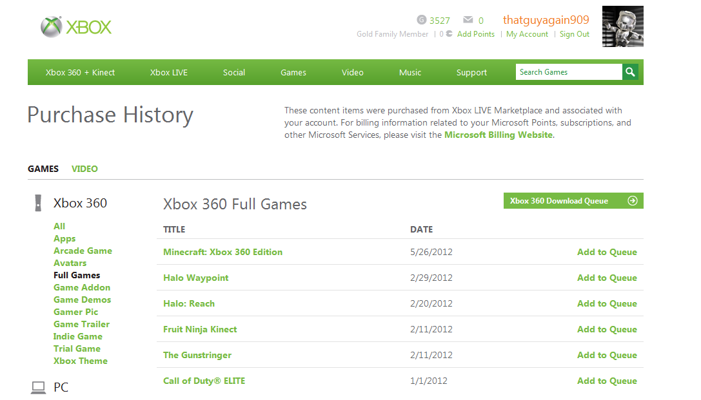
Task: Click the Sign Out link
Action: point(575,34)
